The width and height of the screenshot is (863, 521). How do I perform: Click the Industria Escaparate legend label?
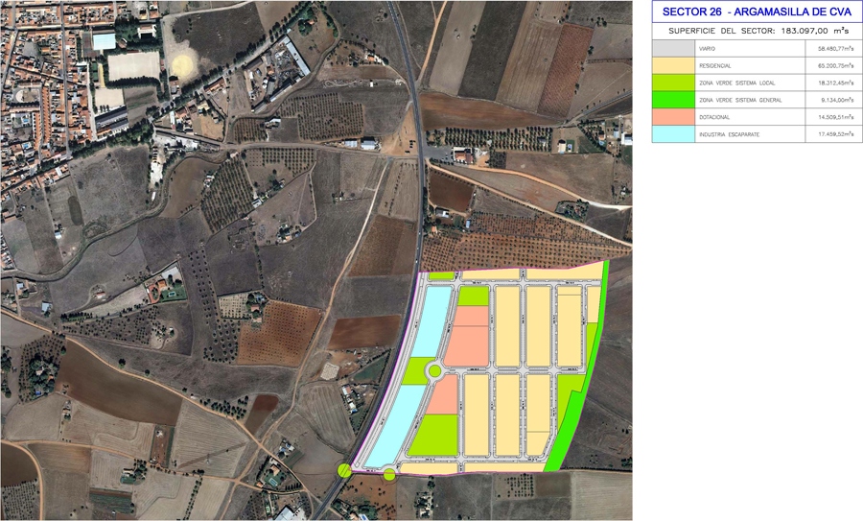tap(729, 134)
